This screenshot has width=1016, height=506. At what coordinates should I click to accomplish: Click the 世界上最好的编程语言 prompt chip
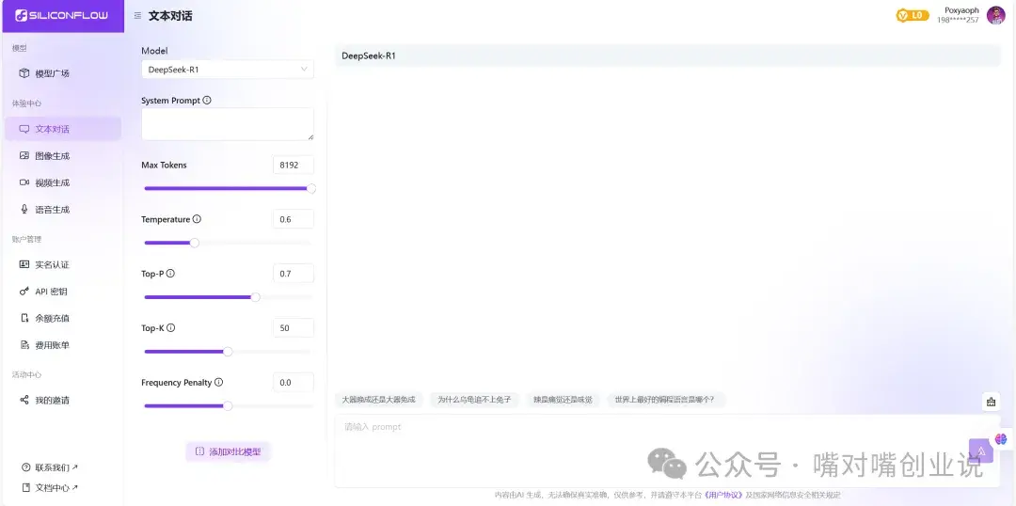tap(665, 400)
